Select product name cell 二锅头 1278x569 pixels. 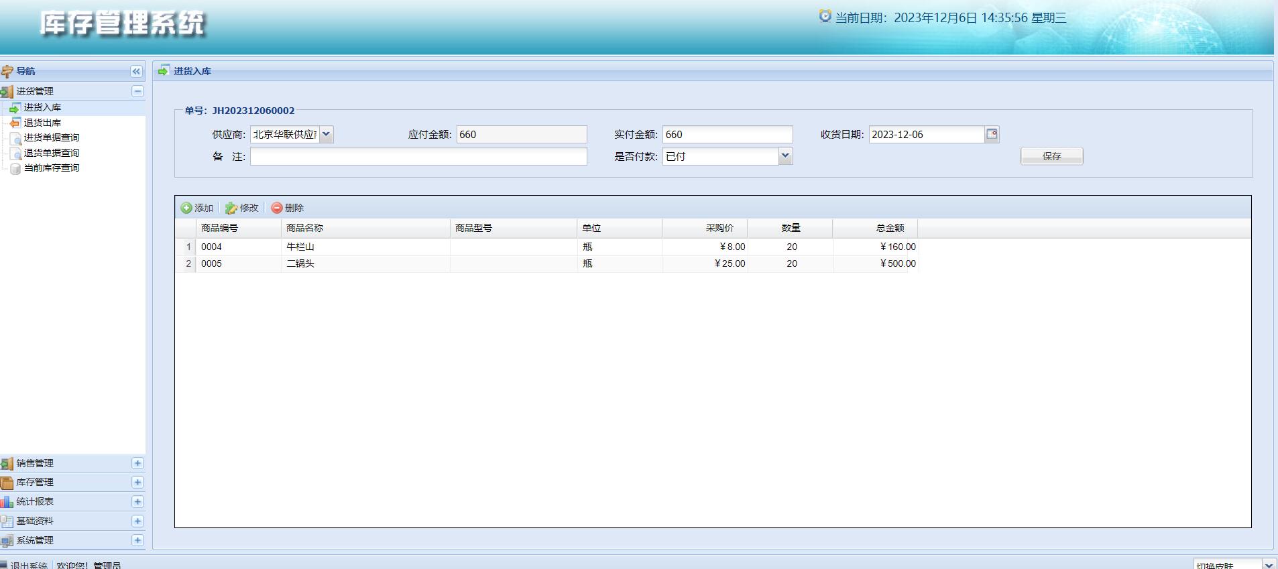(x=365, y=263)
